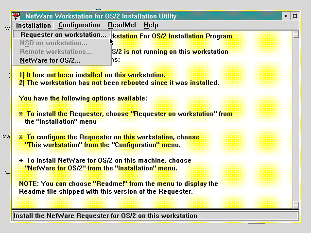Screen dimensions: 311x233
Task: Maximize the Installation Utility window
Action: pos(295,16)
